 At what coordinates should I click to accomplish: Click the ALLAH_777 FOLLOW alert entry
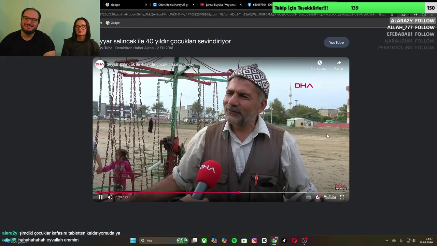411,27
